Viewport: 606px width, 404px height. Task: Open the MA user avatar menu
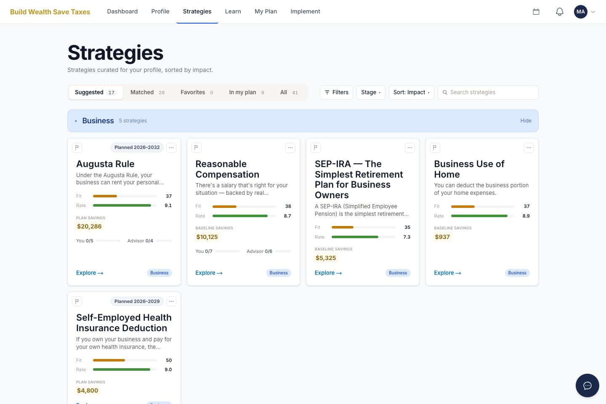(581, 12)
